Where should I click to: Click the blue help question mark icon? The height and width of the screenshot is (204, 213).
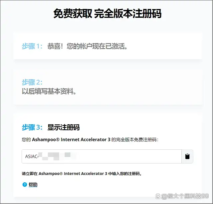25,185
